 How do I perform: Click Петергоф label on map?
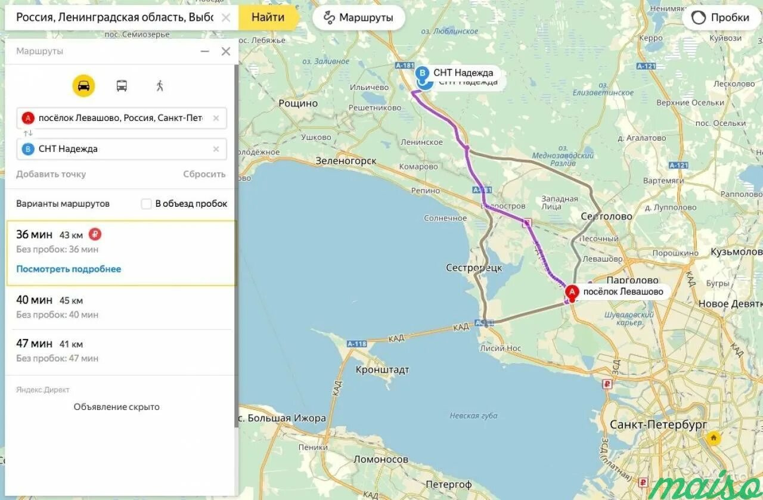coord(448,485)
